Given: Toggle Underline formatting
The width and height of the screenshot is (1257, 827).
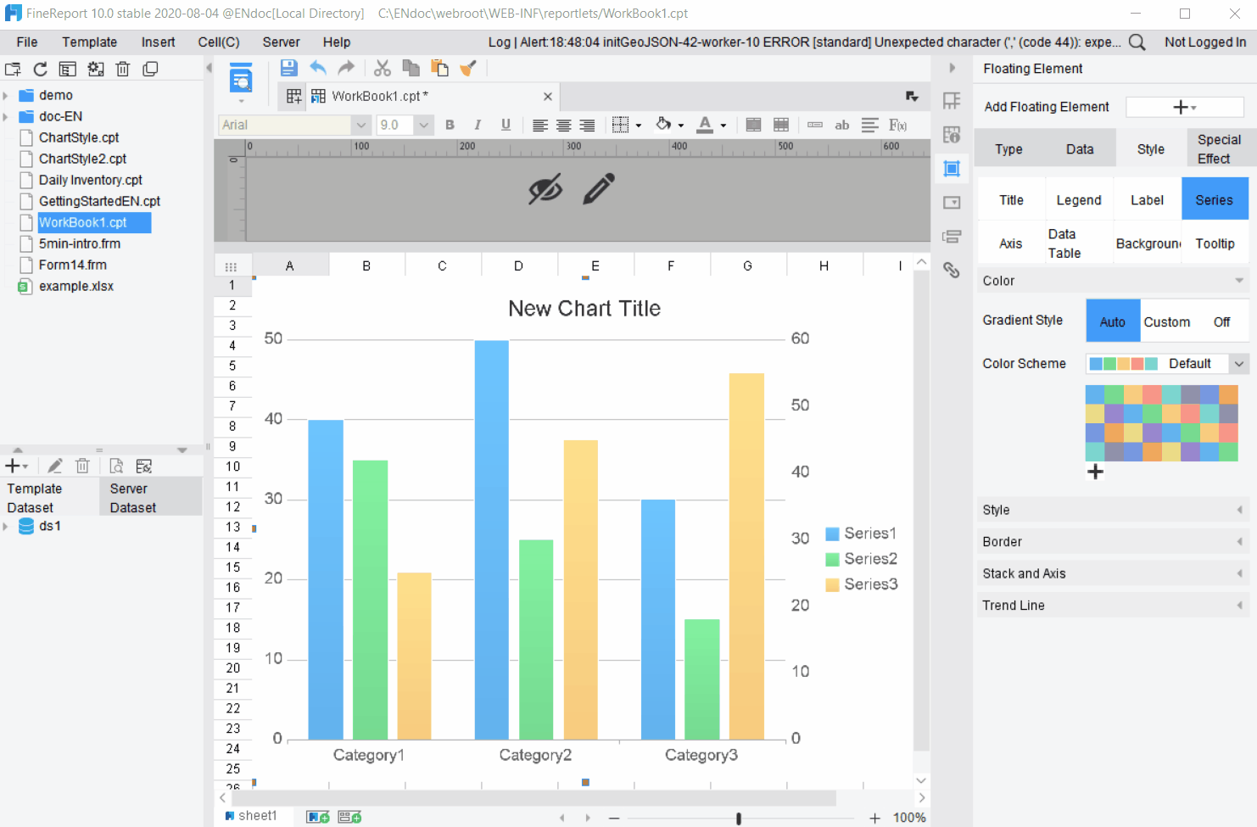Looking at the screenshot, I should tap(506, 126).
